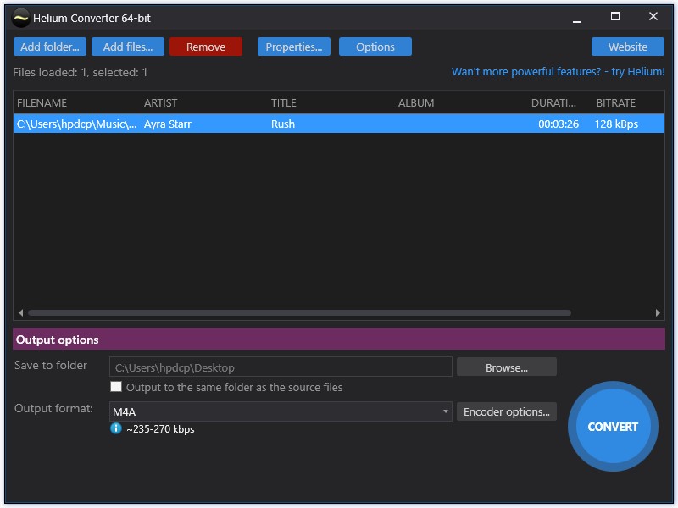The image size is (678, 508).
Task: Click the right scroll arrow of file list
Action: 658,312
